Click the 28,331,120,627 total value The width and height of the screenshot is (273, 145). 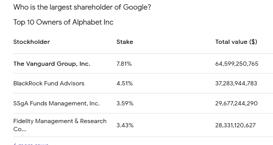(x=236, y=125)
